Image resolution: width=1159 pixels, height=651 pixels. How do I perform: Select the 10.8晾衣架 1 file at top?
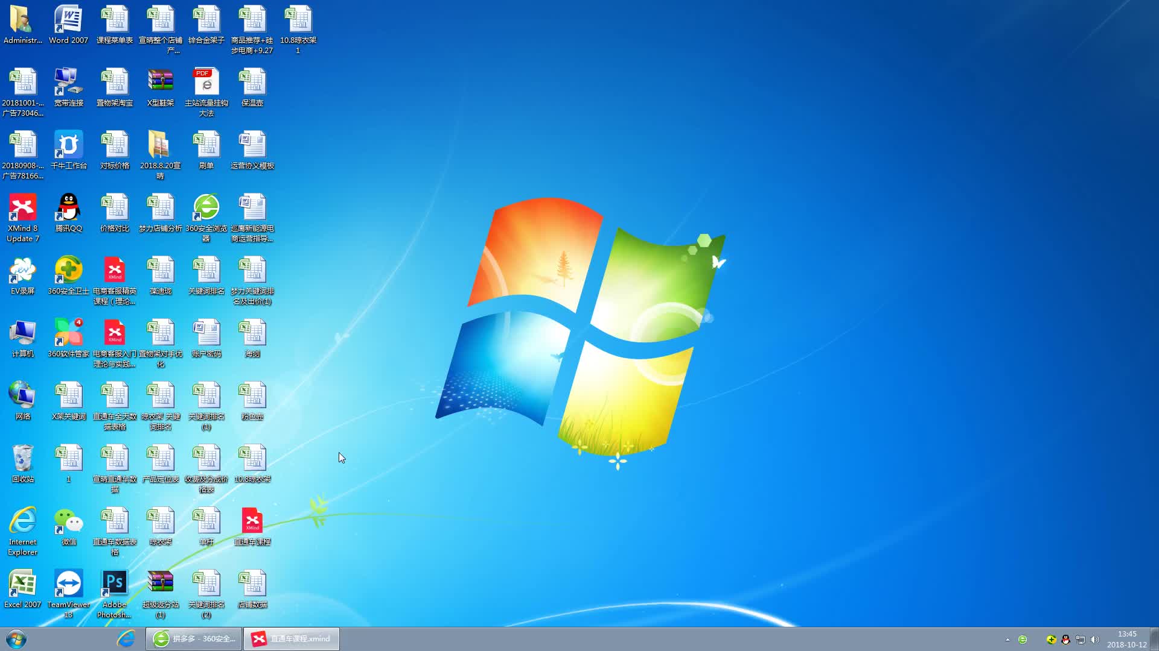pos(298,30)
